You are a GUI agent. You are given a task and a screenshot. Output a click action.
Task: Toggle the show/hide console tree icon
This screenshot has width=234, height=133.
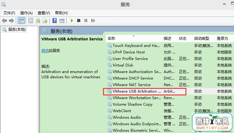tap(21, 21)
